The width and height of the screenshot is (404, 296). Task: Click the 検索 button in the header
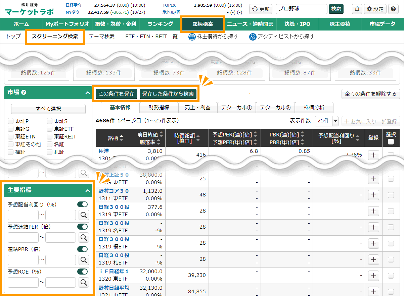click(336, 9)
